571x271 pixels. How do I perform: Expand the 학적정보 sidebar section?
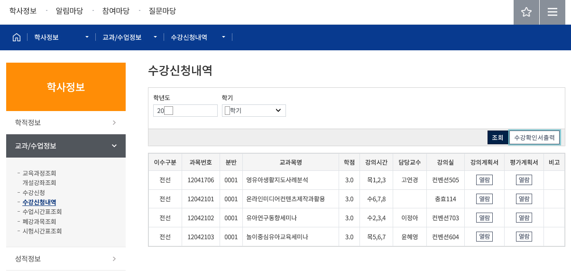pos(66,122)
